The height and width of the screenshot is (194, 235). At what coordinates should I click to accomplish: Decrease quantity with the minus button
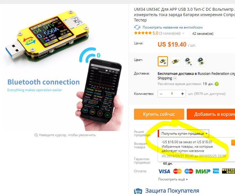[161, 94]
